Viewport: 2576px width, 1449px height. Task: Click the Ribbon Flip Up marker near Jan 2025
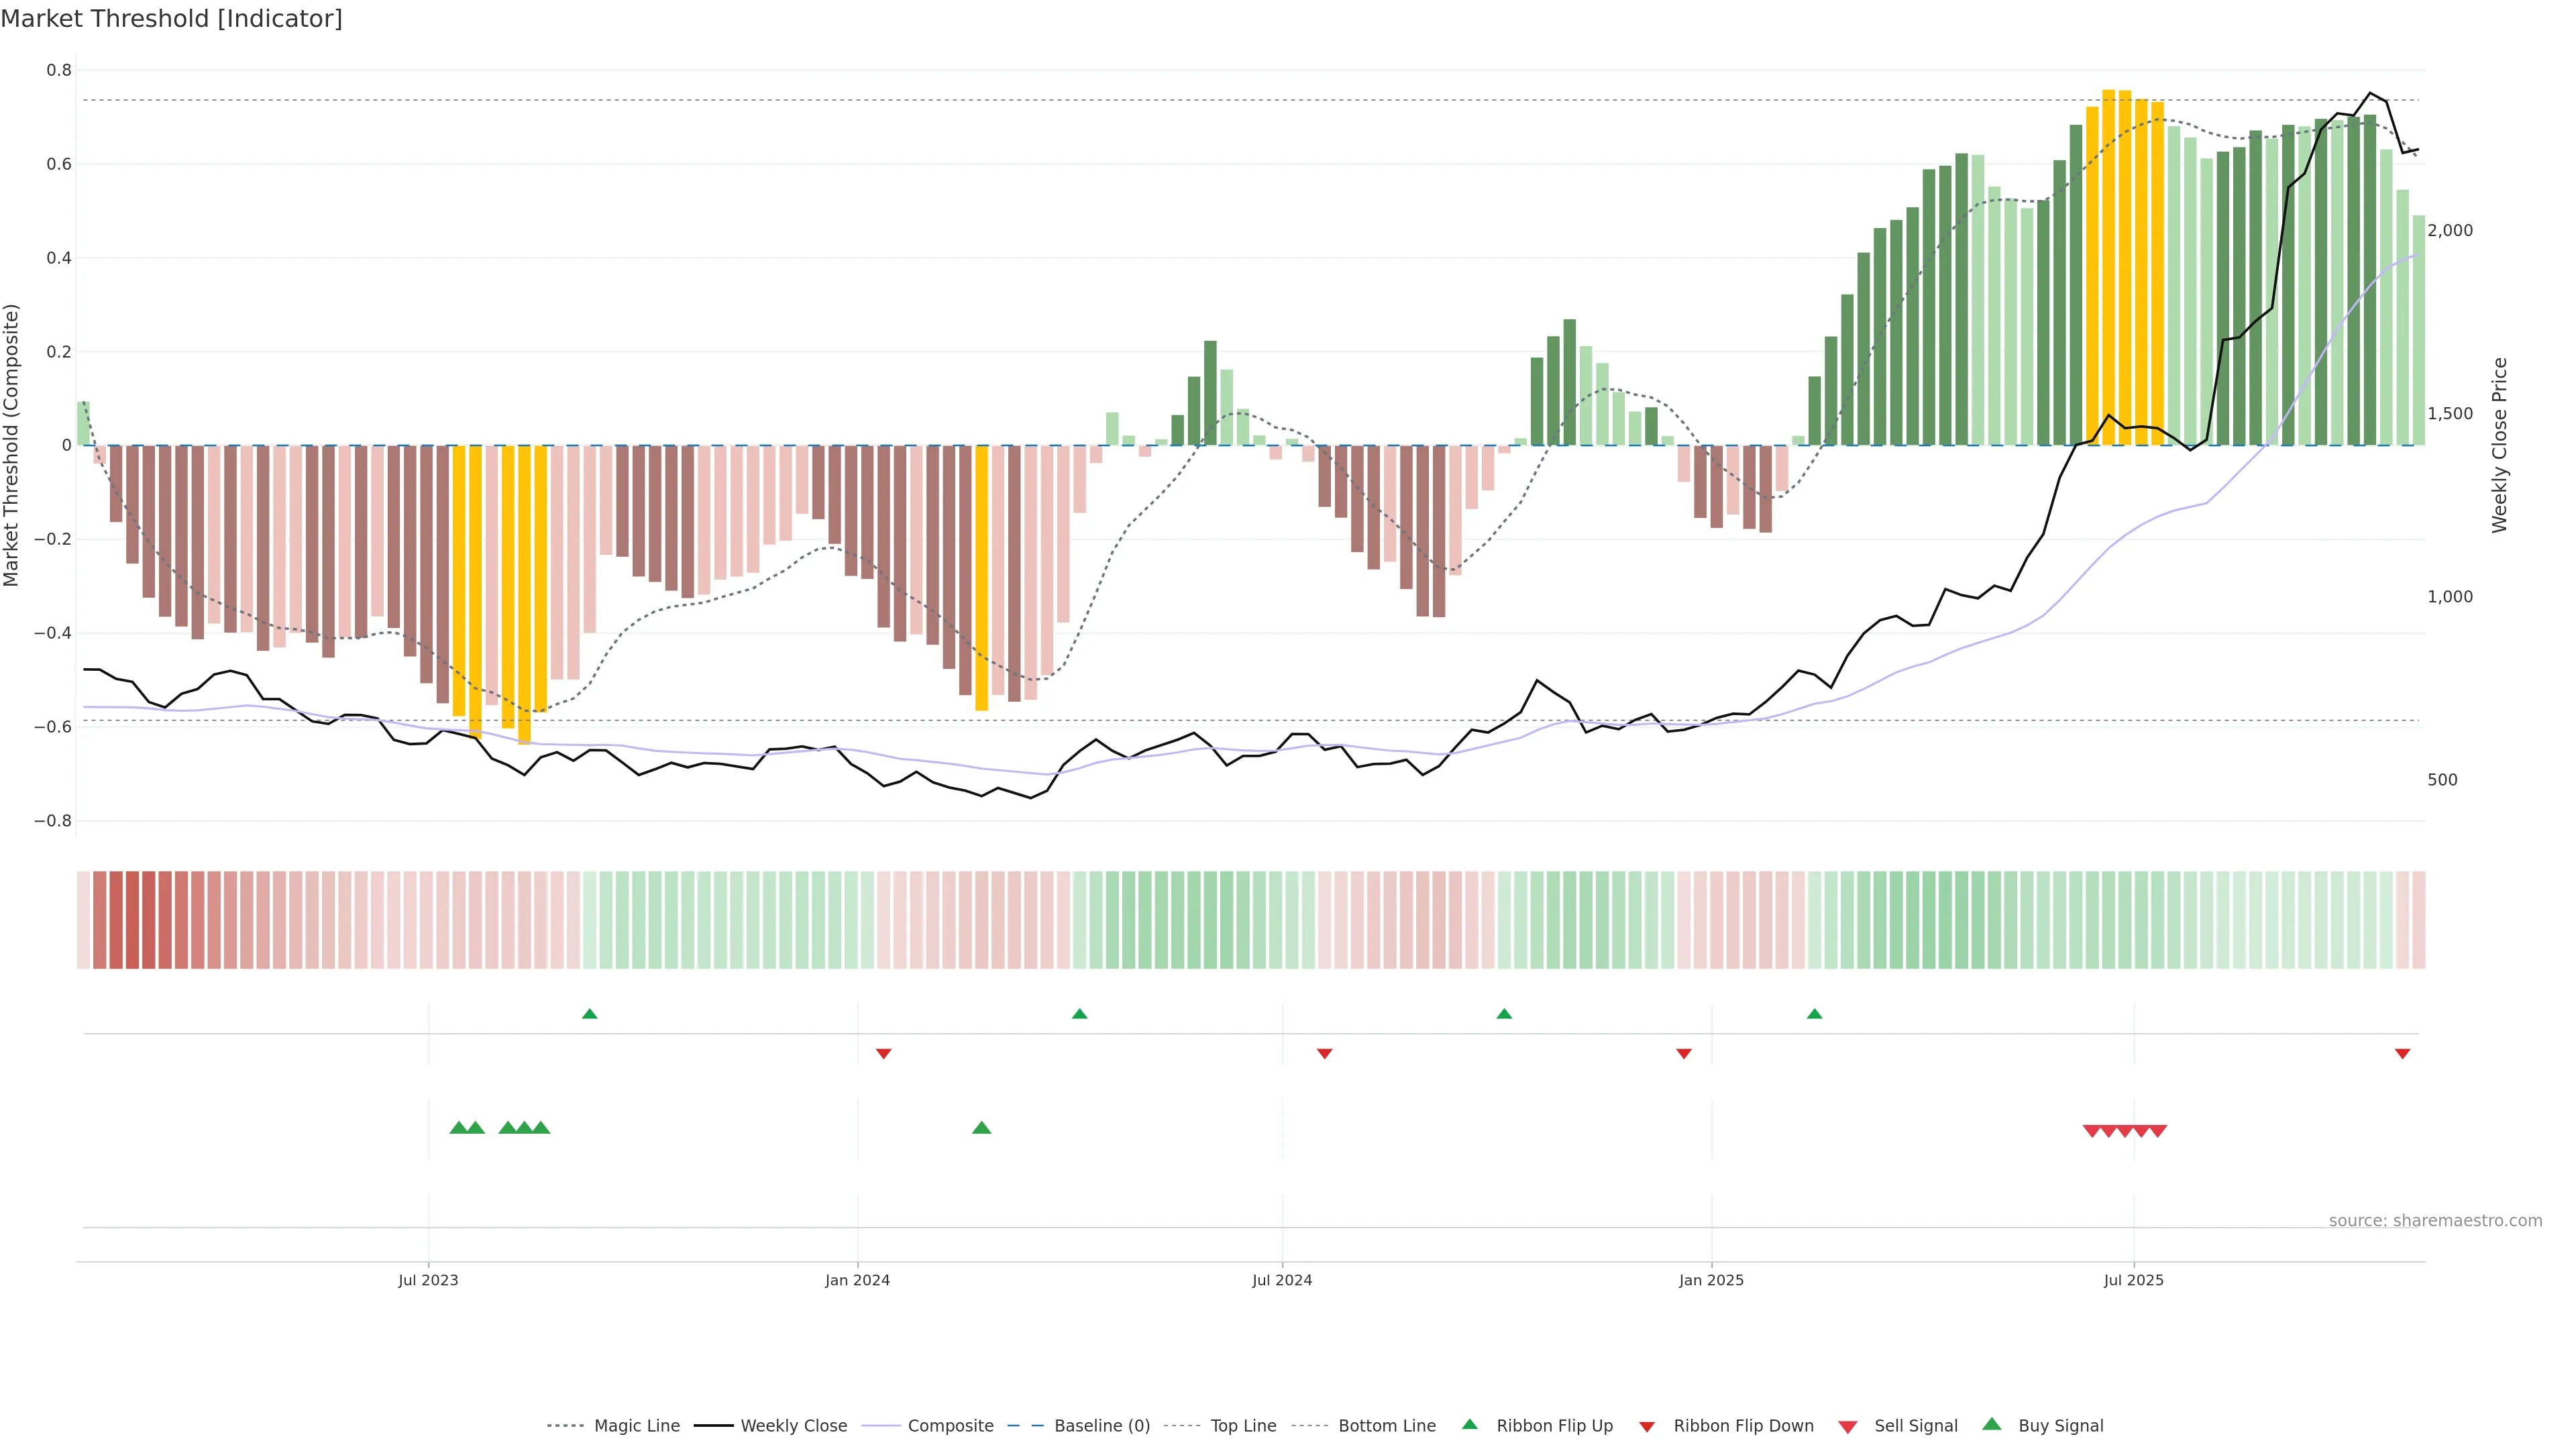1814,1014
